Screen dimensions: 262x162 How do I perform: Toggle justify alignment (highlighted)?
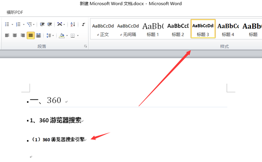click(x=30, y=35)
